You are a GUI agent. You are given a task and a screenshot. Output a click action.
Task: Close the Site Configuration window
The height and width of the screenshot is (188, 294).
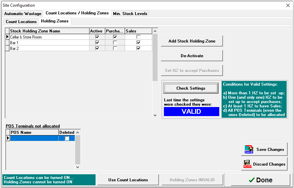coord(288,5)
